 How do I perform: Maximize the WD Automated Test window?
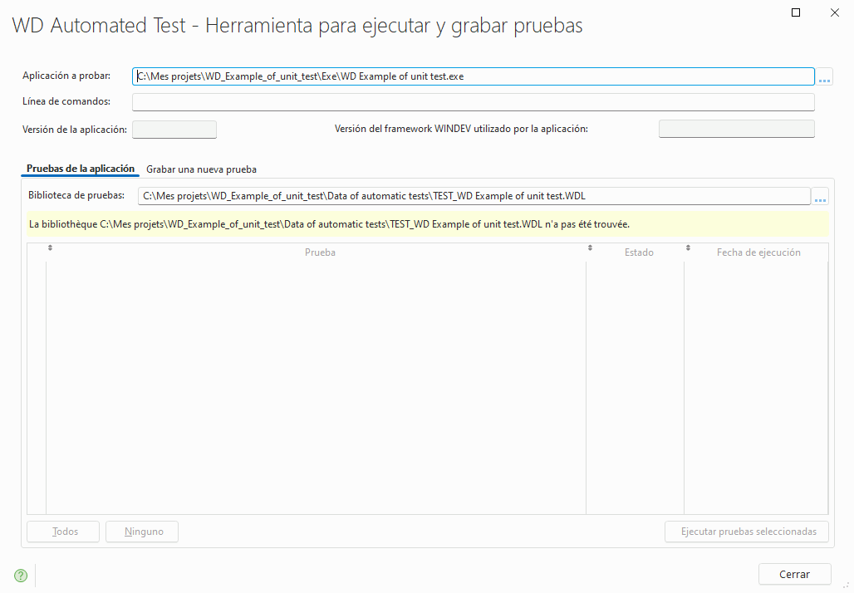coord(796,12)
